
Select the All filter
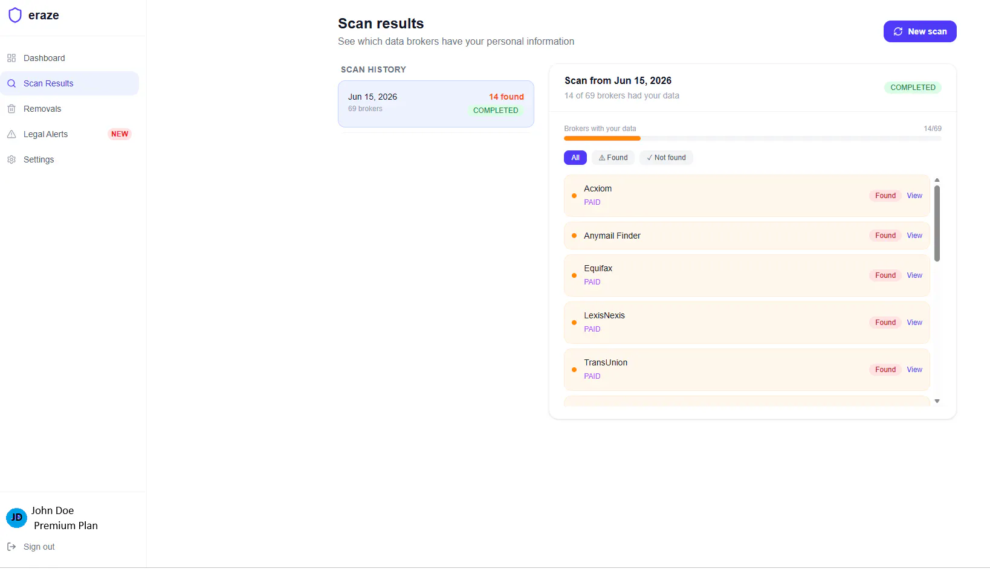(575, 158)
